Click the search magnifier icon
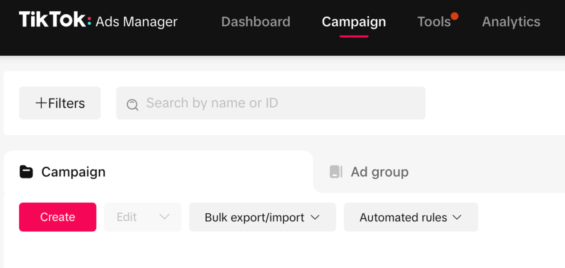The image size is (565, 268). [x=132, y=104]
